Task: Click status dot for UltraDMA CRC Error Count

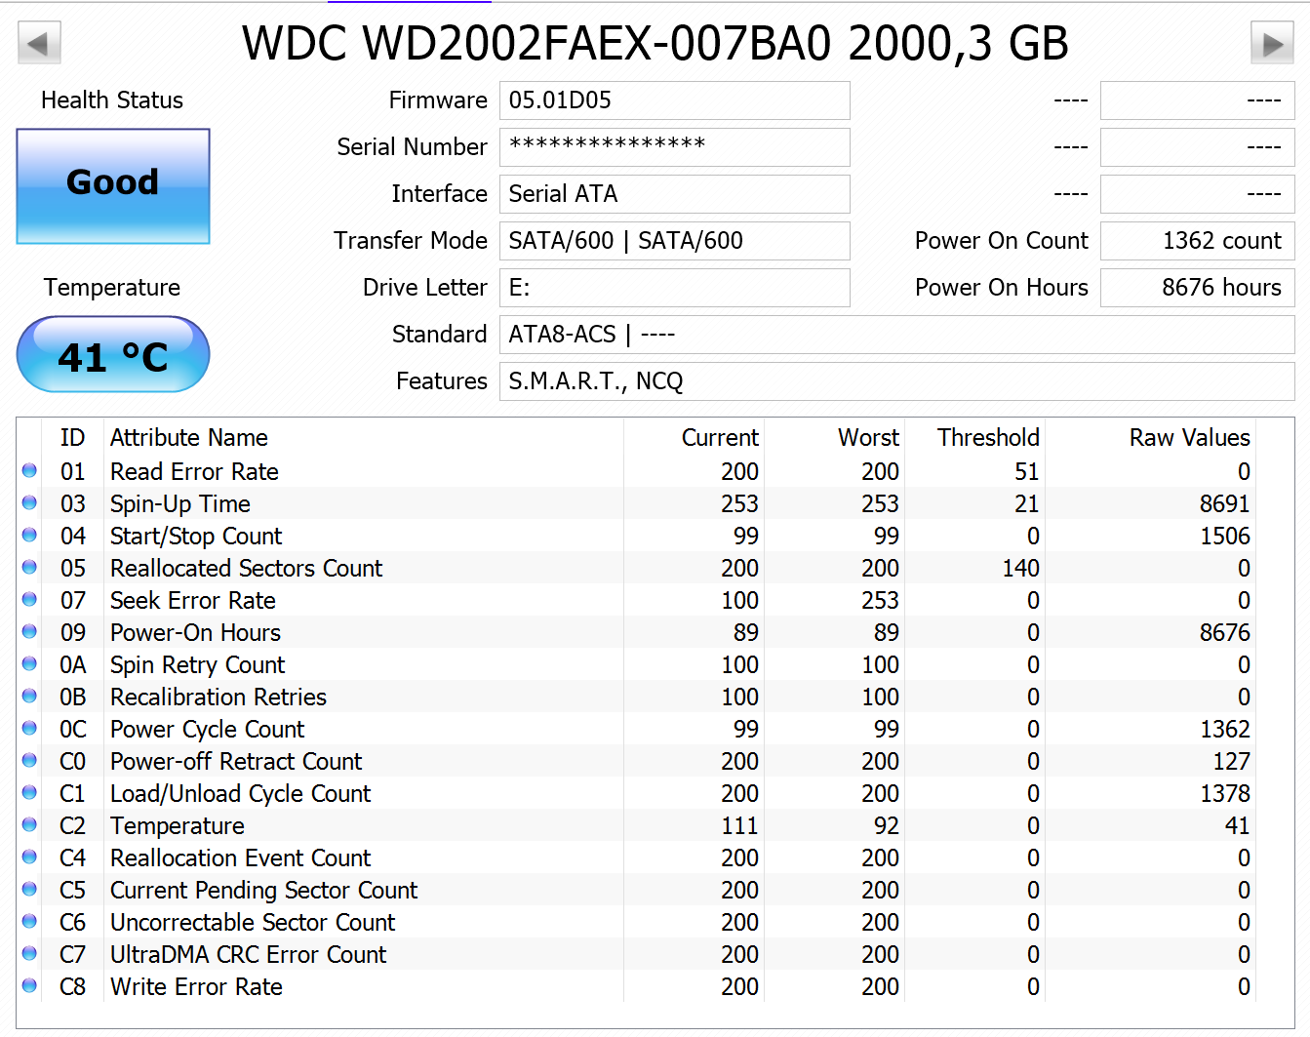Action: [x=29, y=953]
